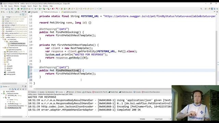
Task: Close the PetStoreController.java editor tab
Action: coord(59,12)
